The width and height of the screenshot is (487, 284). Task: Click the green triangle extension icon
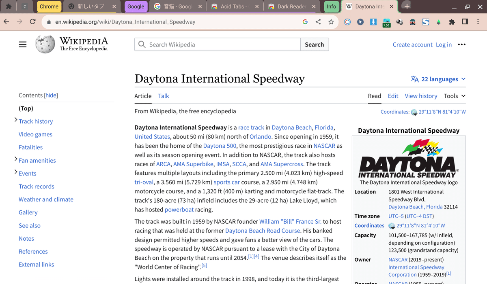[438, 22]
